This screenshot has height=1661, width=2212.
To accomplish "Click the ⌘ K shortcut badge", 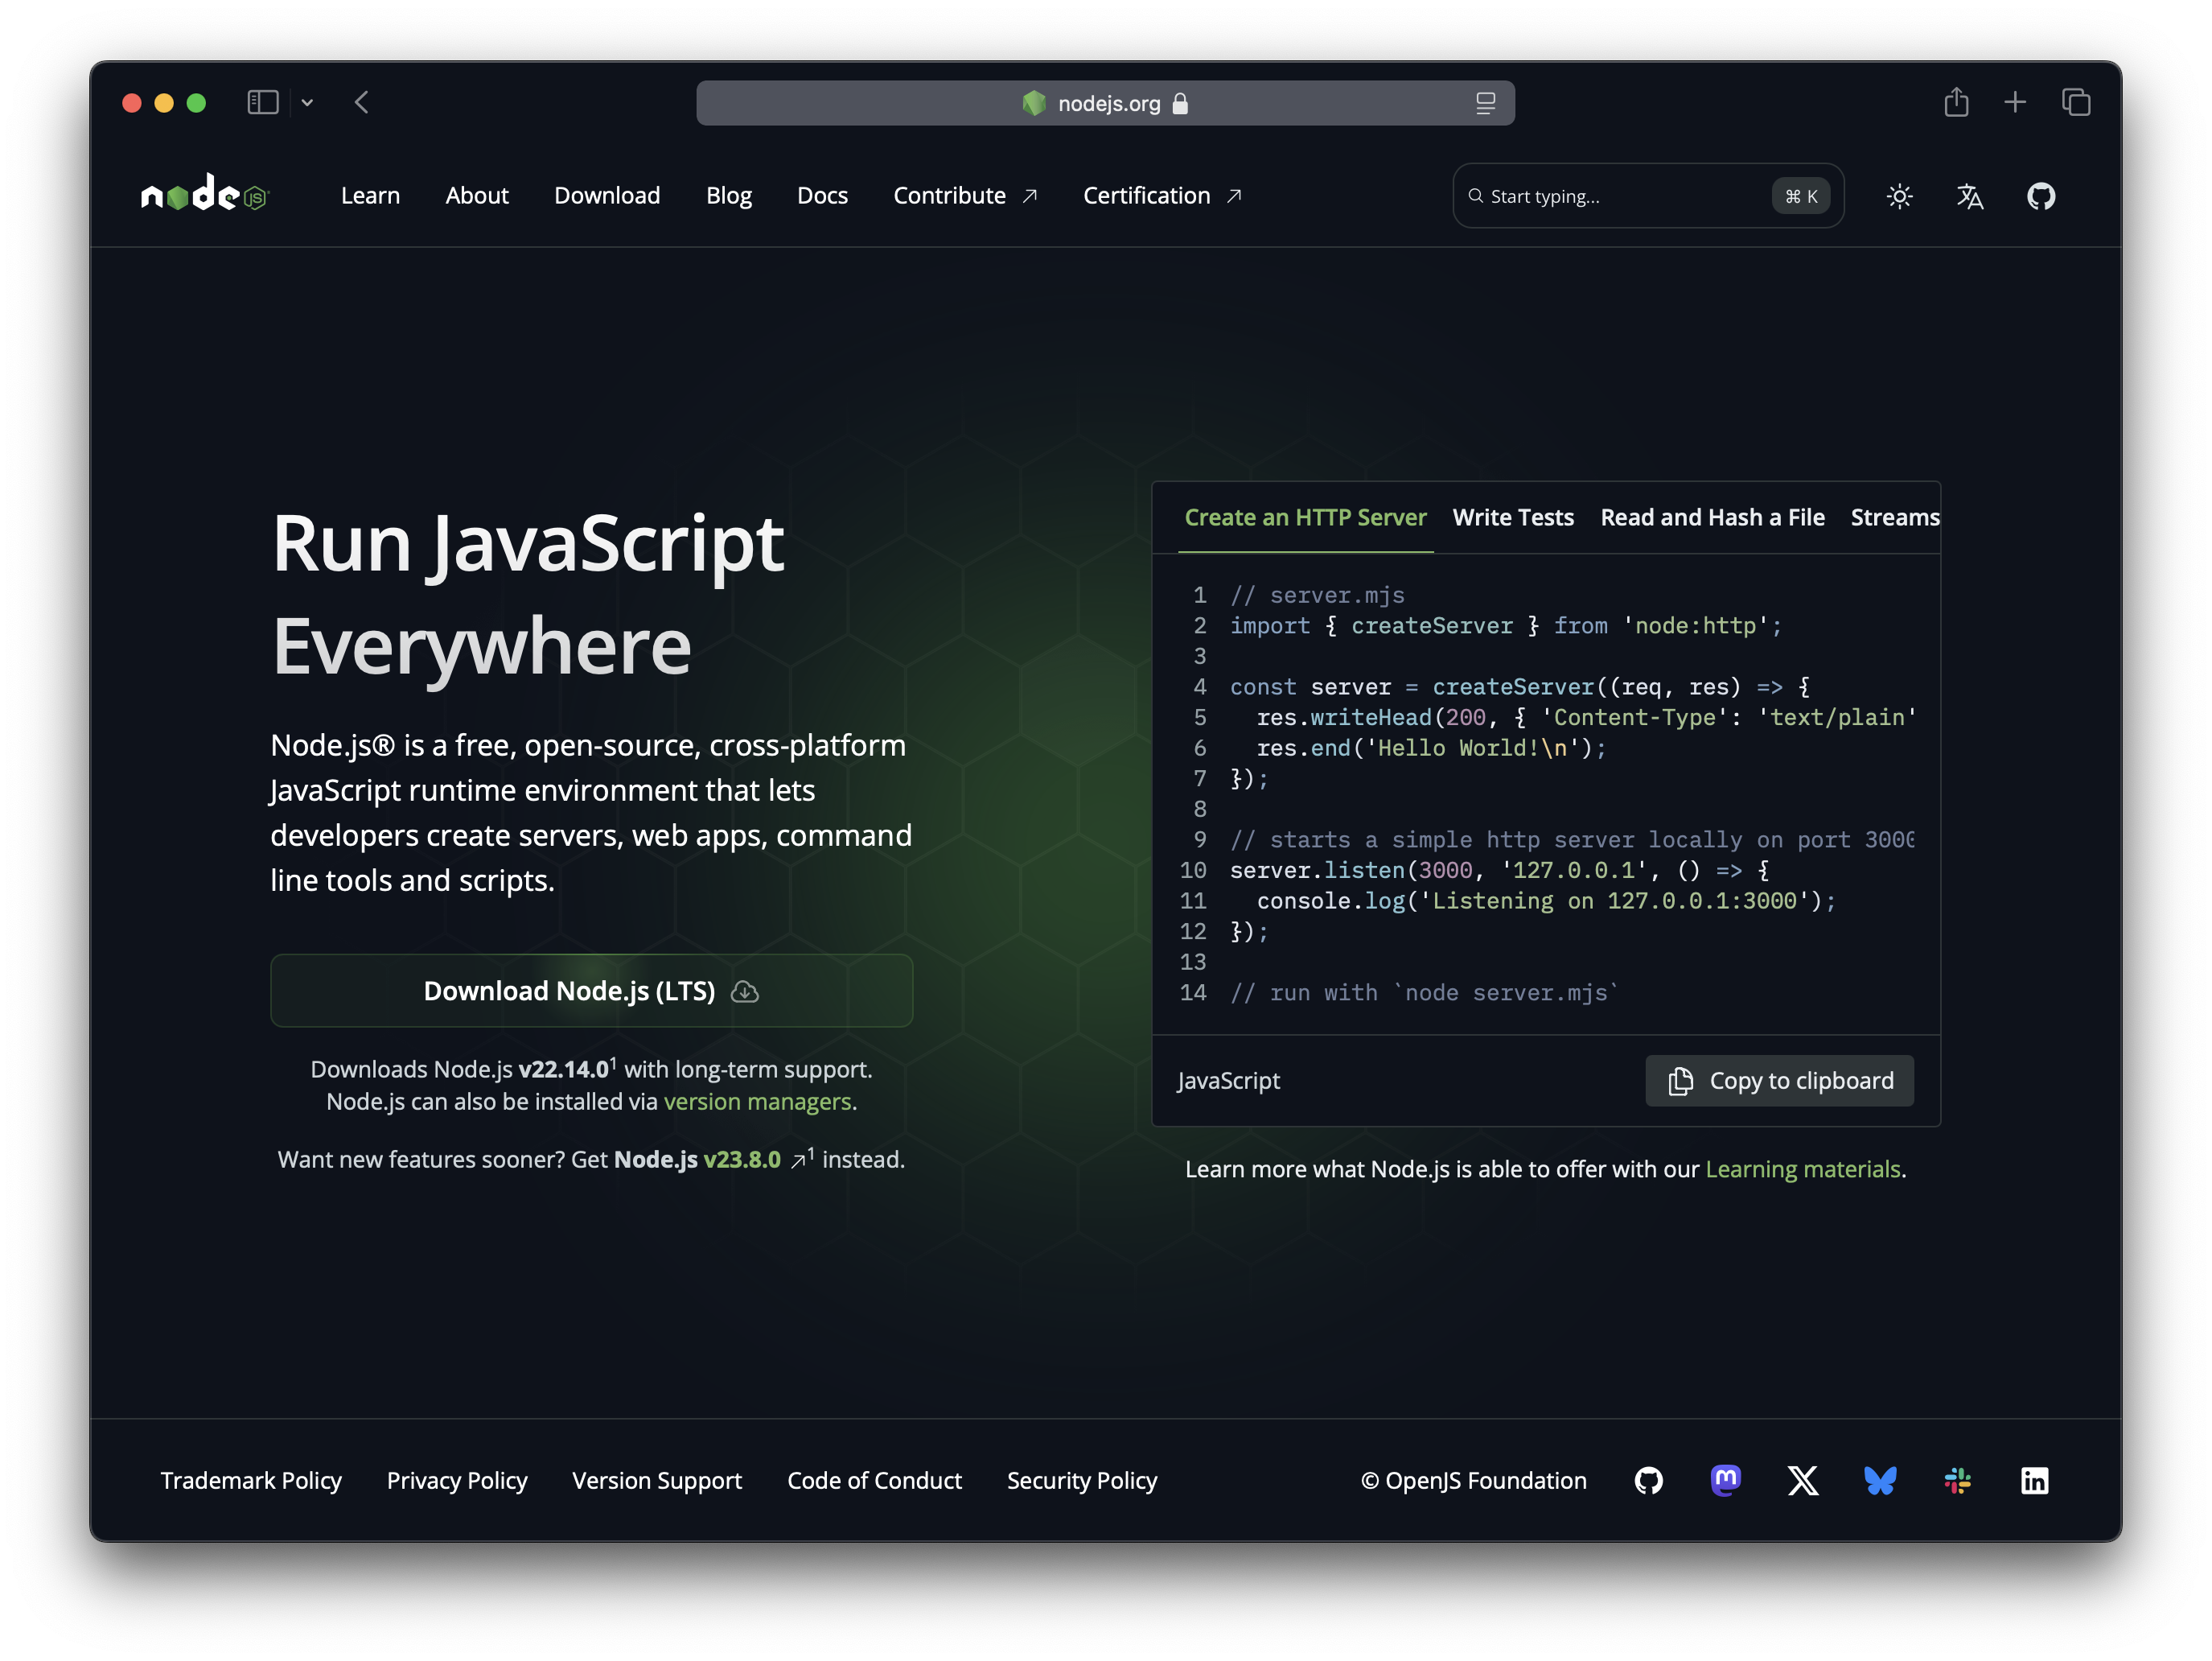I will pos(1801,196).
